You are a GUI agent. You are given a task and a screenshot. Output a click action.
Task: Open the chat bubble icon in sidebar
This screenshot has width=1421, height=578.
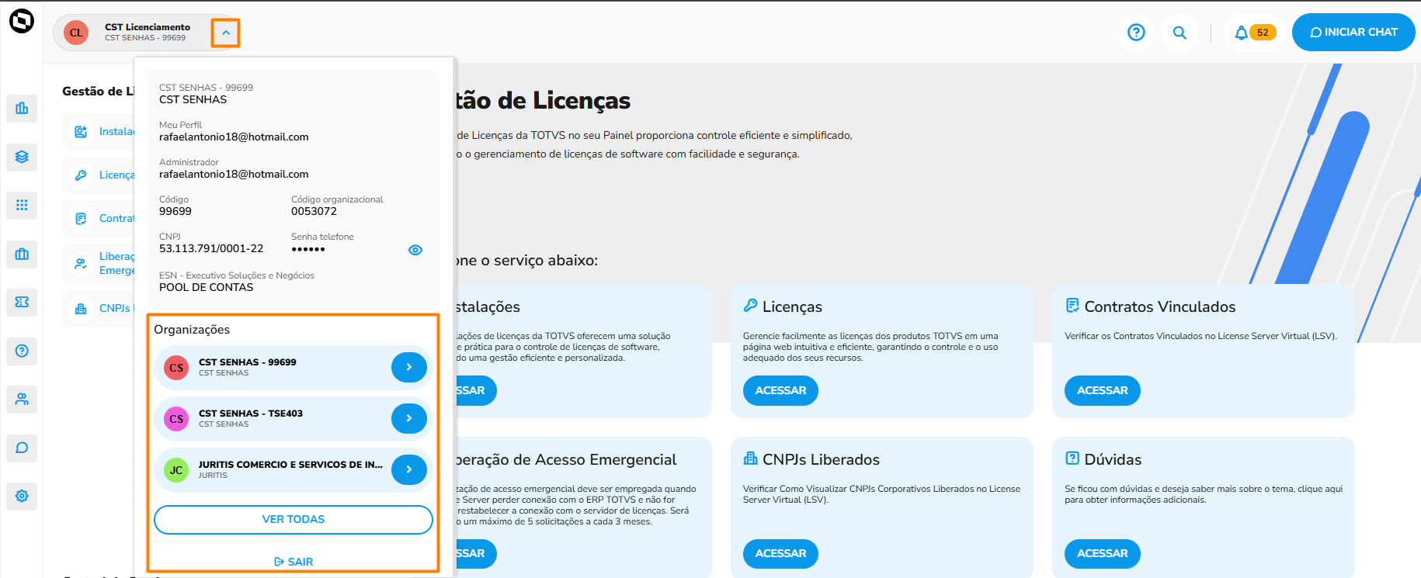tap(22, 448)
